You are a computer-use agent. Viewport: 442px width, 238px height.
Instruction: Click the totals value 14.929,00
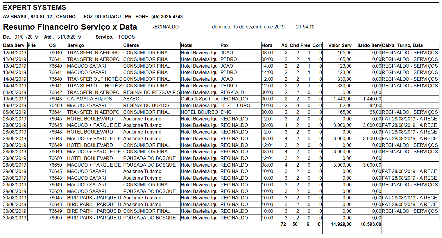(x=341, y=224)
